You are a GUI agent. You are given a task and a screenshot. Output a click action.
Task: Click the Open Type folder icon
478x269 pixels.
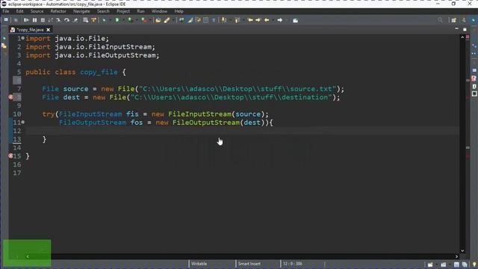pyautogui.click(x=158, y=20)
